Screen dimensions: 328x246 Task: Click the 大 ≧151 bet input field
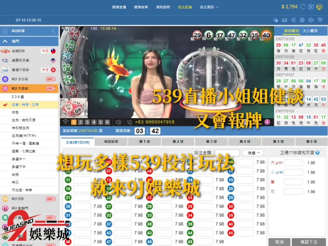(293, 163)
